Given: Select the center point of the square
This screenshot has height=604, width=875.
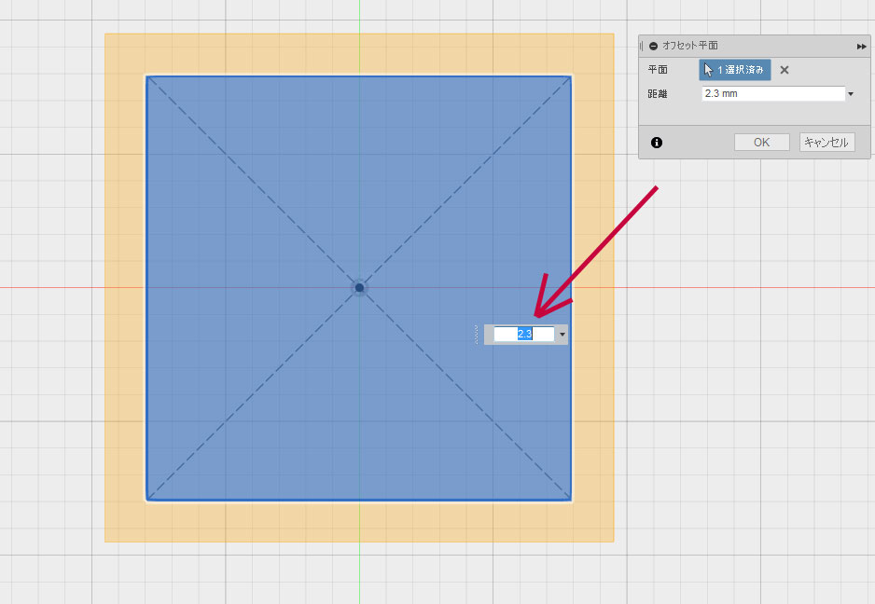Looking at the screenshot, I should (x=359, y=287).
